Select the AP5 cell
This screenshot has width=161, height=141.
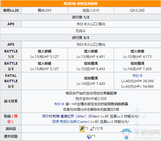[x=11, y=45]
